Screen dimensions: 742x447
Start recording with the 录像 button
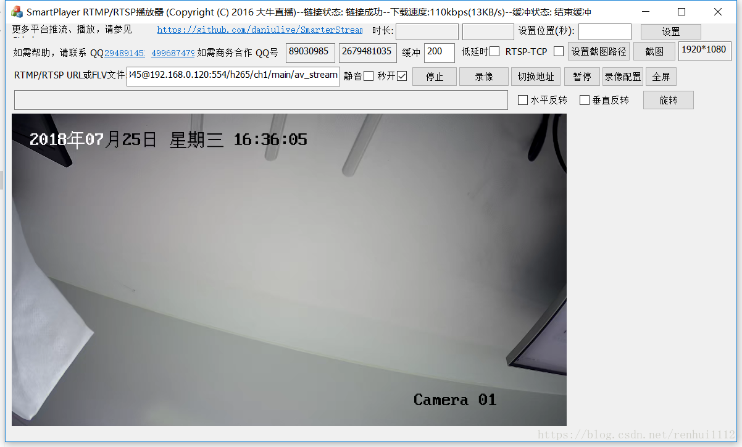click(x=484, y=77)
